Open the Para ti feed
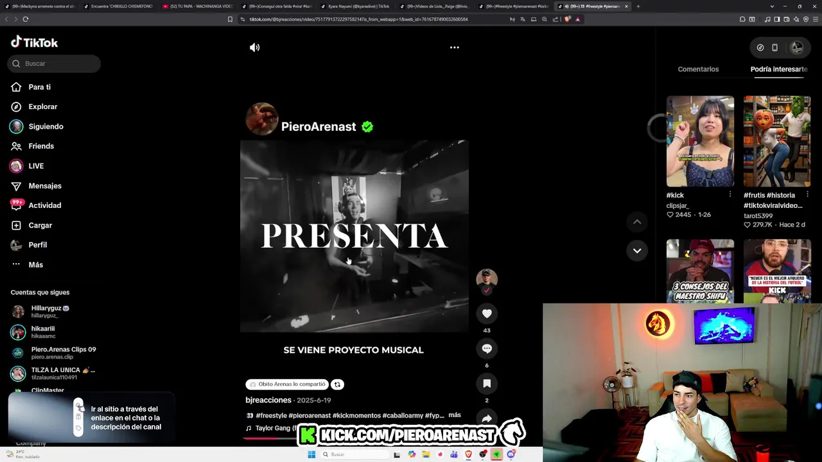The image size is (822, 462). pyautogui.click(x=40, y=87)
